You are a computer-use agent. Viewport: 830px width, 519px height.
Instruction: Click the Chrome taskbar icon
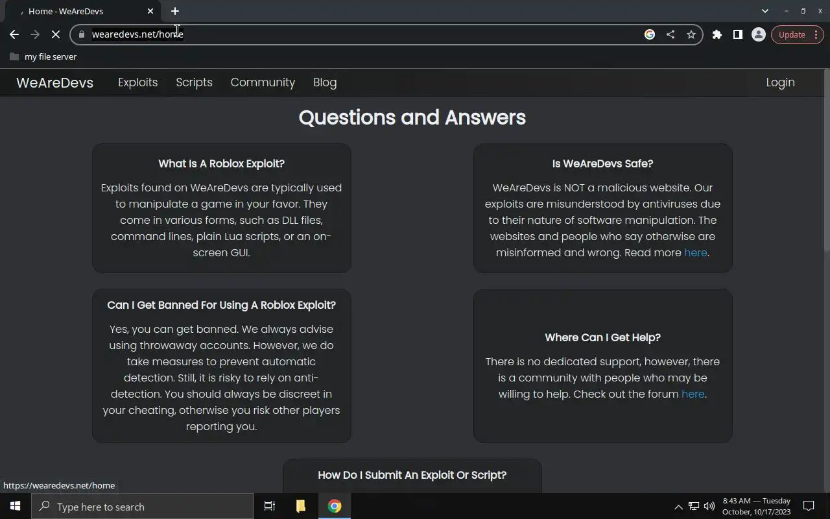click(335, 506)
